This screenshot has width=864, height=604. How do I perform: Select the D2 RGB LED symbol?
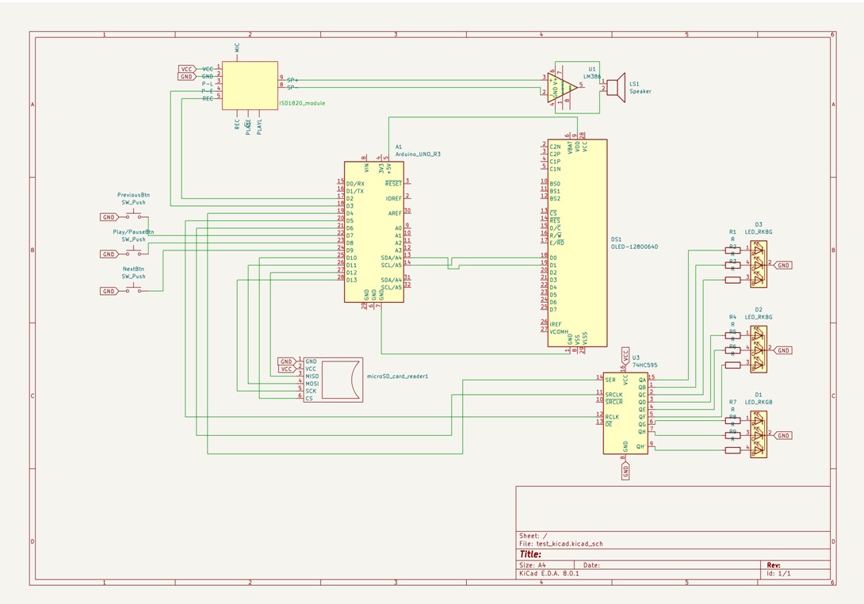coord(759,350)
